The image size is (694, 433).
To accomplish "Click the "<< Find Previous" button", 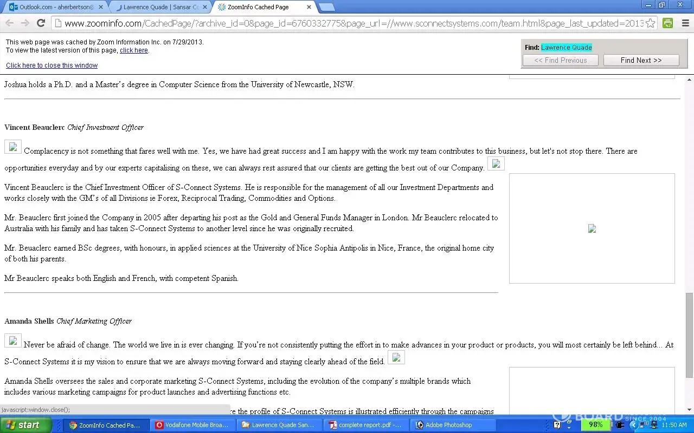I will [561, 61].
